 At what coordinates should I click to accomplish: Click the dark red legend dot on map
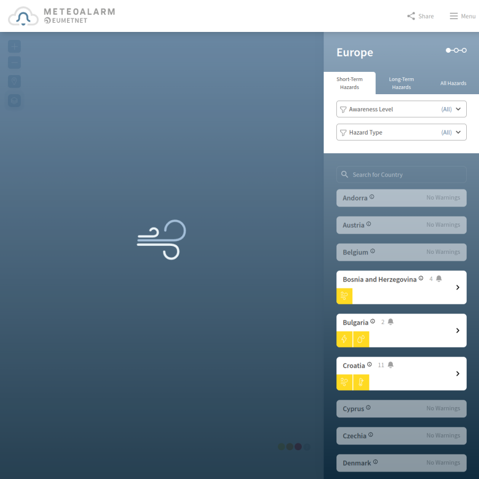(298, 447)
